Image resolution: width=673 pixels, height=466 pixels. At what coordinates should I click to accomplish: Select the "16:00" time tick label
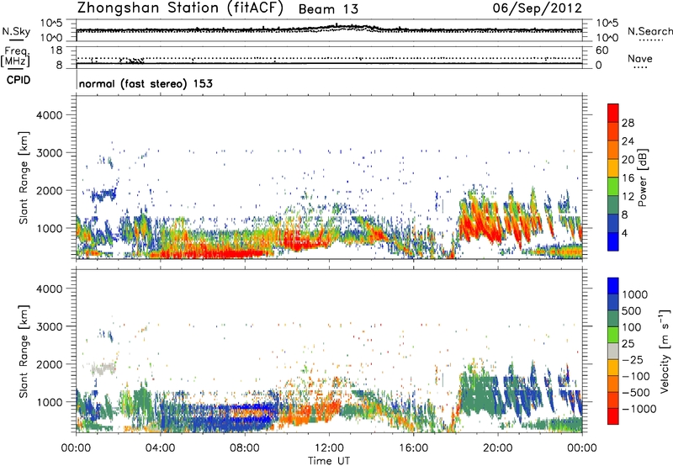413,447
